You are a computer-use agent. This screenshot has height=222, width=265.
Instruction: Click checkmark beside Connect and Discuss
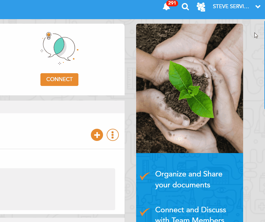pos(144,212)
